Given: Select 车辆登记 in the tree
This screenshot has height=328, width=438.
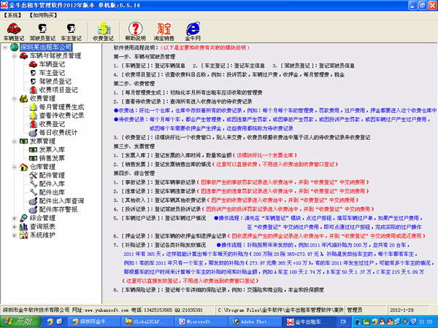Looking at the screenshot, I should click(x=52, y=64).
